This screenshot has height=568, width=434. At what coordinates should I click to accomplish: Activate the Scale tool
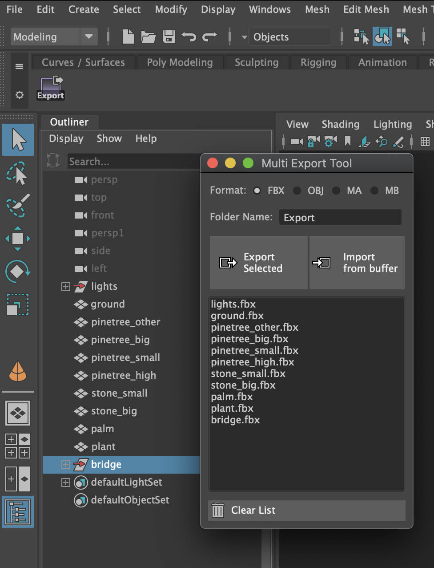18,304
